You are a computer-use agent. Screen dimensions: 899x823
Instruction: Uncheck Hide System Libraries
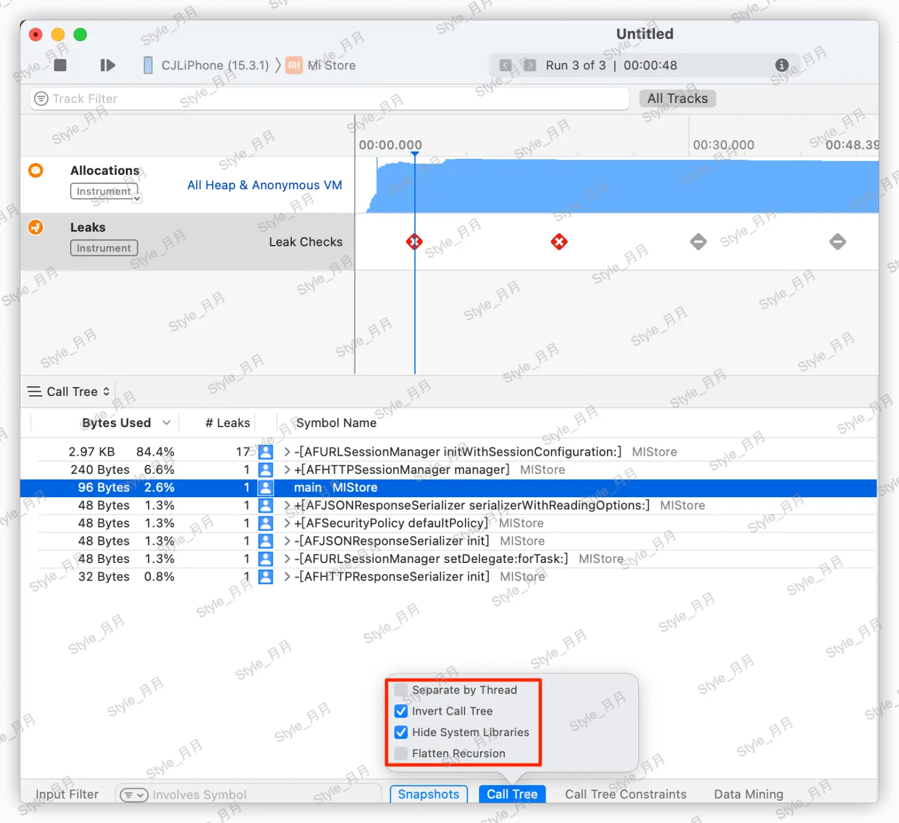click(402, 733)
